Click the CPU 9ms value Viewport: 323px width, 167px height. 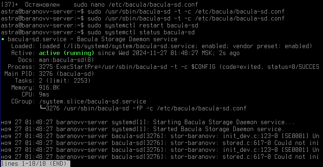tap(44, 95)
